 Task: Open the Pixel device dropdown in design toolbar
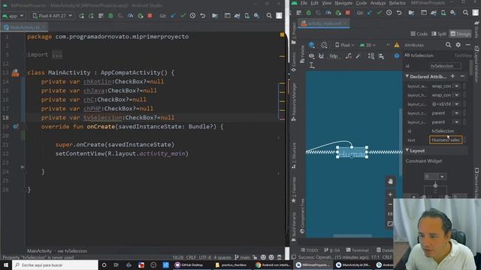[x=345, y=45]
